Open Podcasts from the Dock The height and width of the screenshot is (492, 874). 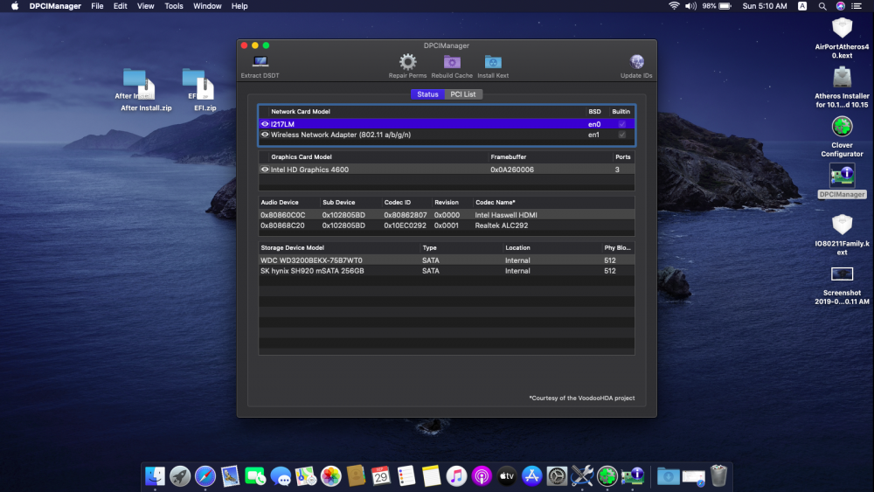pos(482,476)
